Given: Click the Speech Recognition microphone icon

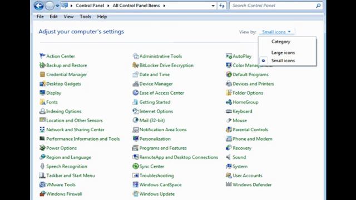Looking at the screenshot, I should point(42,166).
